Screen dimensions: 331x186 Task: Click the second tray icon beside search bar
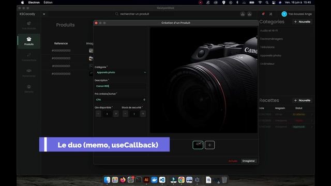(249, 14)
